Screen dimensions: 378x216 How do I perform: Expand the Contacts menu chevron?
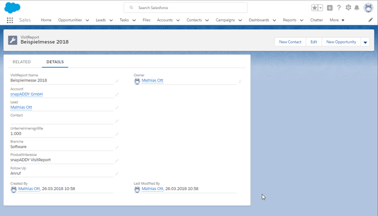click(x=207, y=20)
